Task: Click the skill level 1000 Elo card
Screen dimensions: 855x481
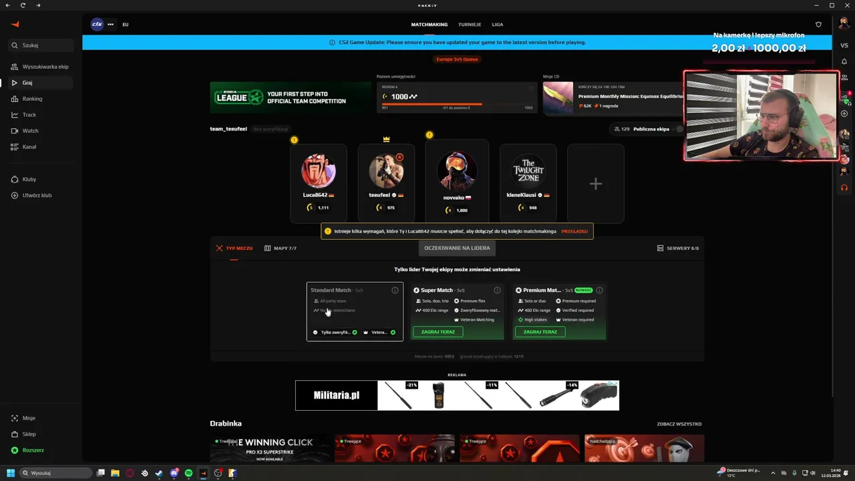Action: (x=457, y=98)
